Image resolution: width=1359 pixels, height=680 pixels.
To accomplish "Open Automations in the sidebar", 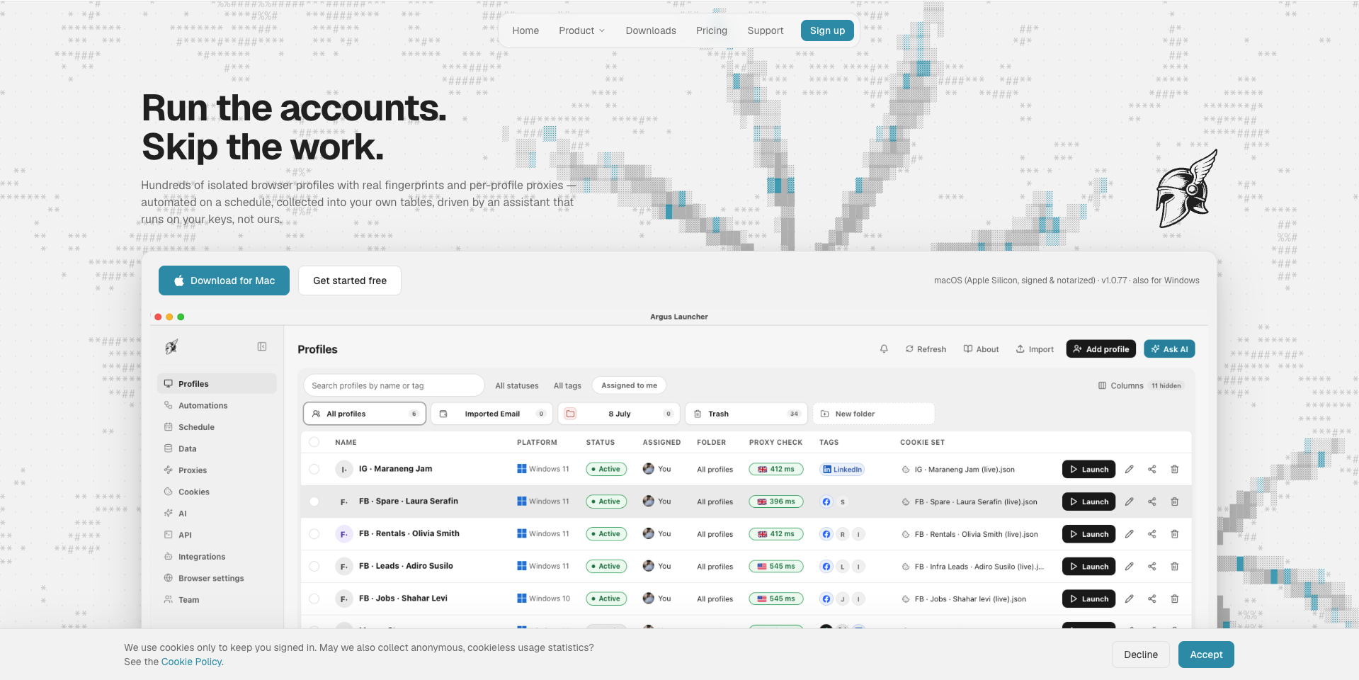I will coord(217,405).
